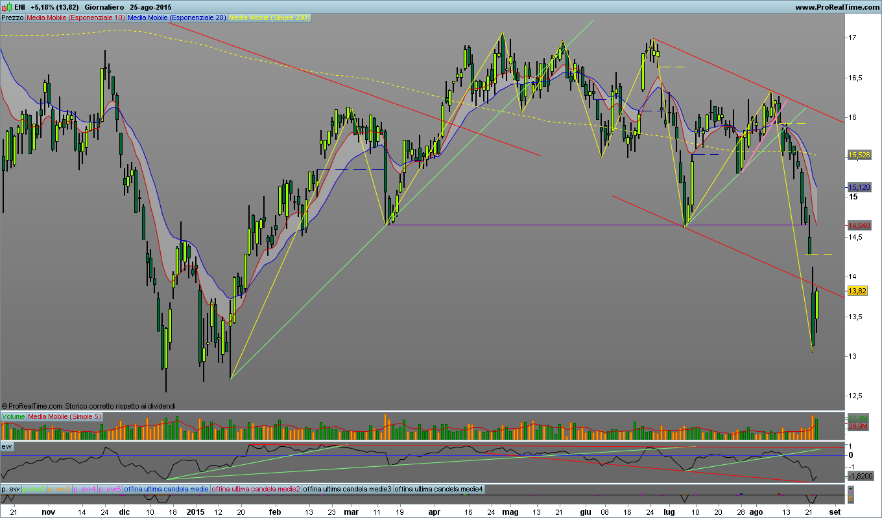Click the 28,9M volume average tag

(858, 427)
